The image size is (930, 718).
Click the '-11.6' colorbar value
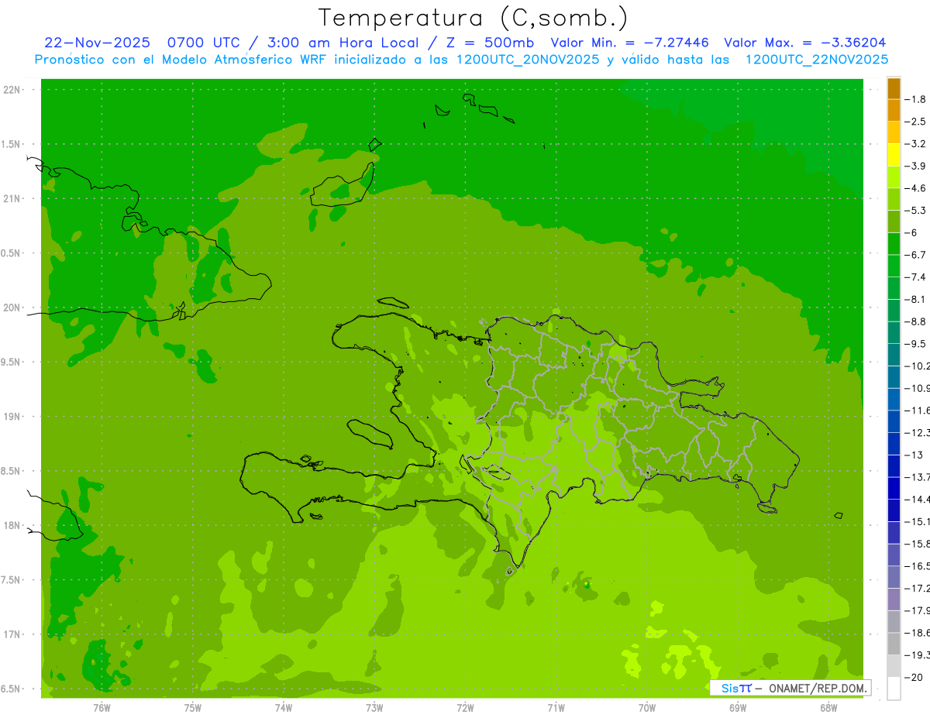point(918,411)
